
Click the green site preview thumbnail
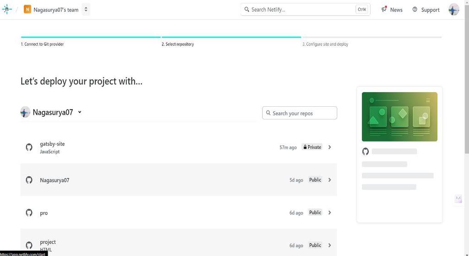(x=399, y=117)
